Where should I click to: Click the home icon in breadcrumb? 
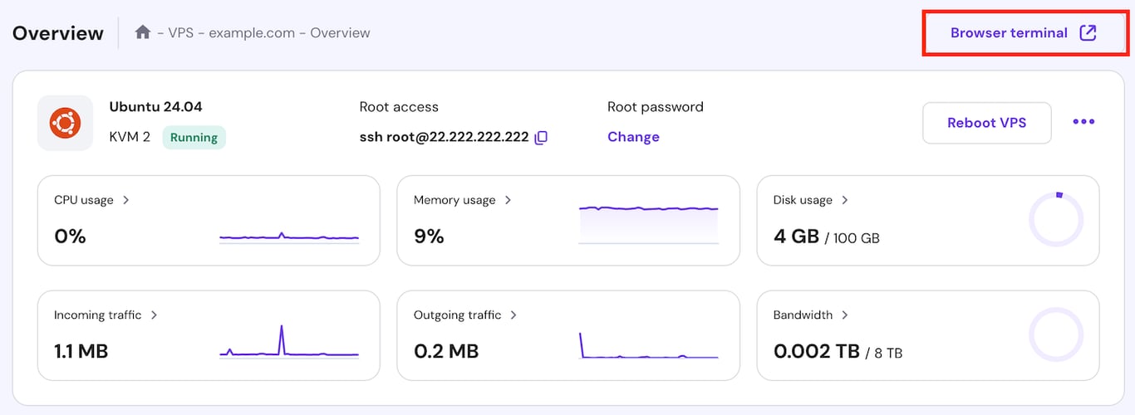pyautogui.click(x=143, y=32)
